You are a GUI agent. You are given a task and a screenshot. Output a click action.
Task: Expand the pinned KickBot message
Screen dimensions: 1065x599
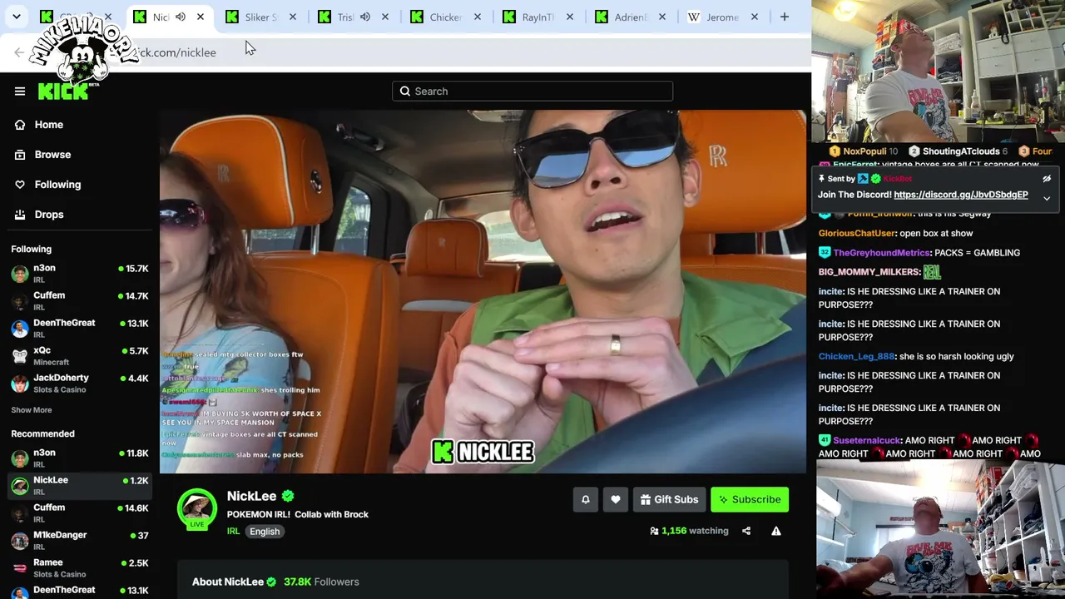1047,198
